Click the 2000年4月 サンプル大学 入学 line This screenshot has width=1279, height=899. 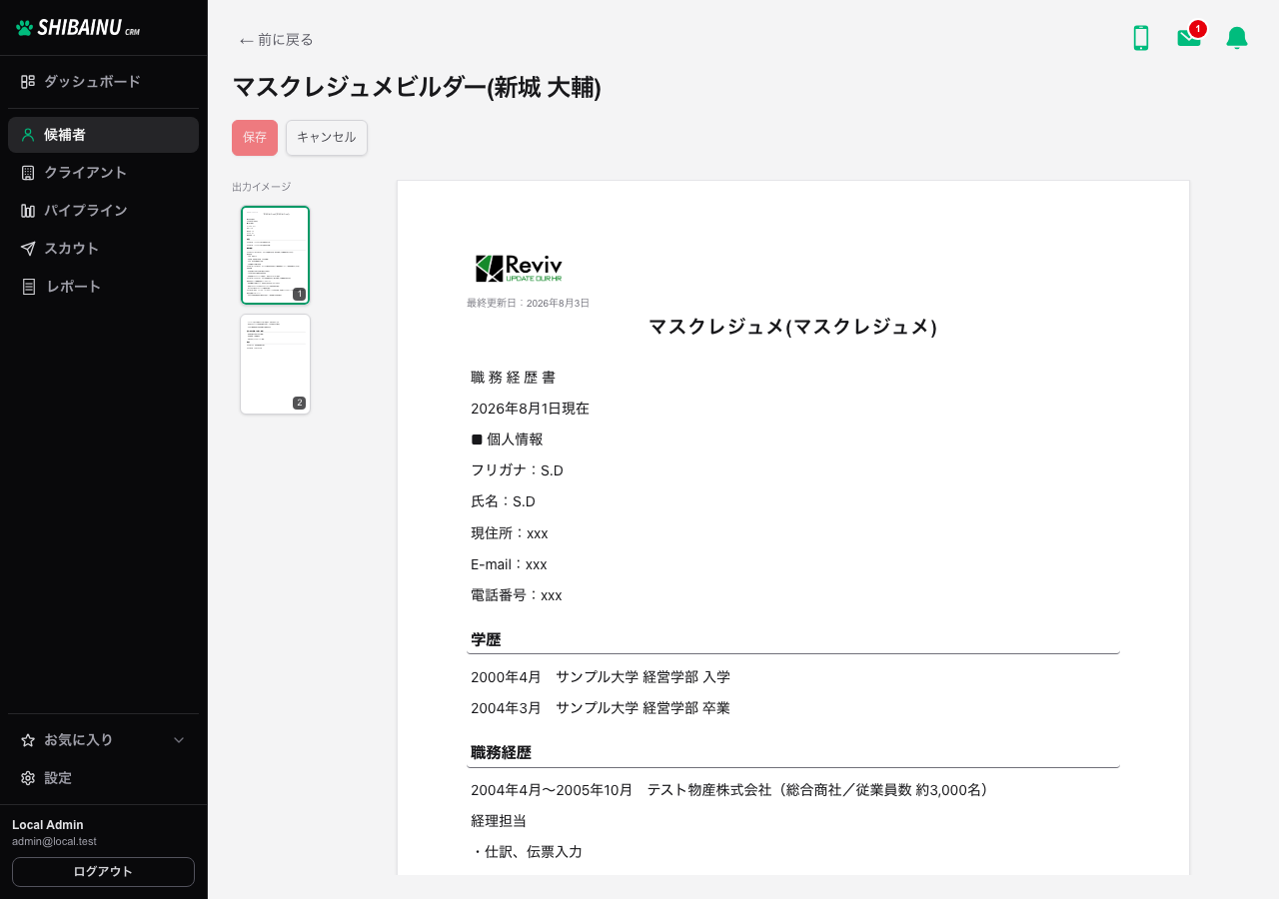coord(601,677)
